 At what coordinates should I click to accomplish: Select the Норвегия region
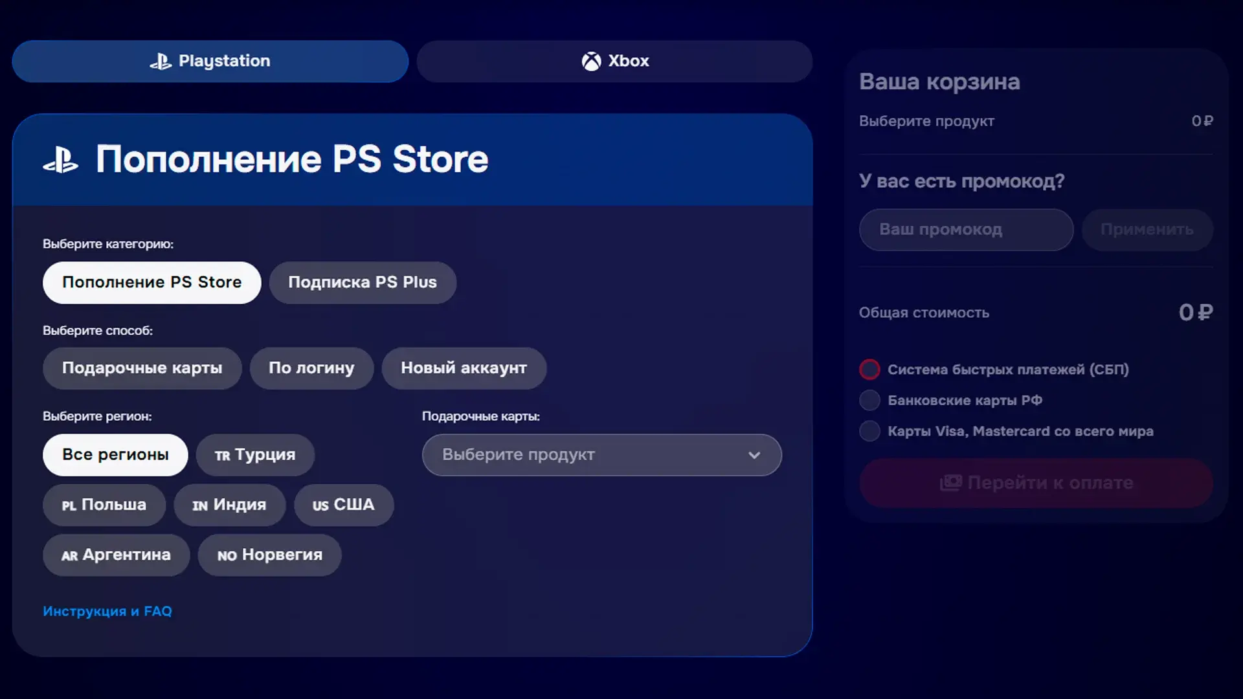(269, 555)
